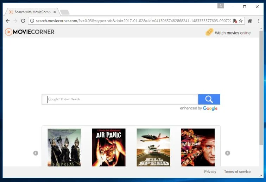Viewport: 266px width, 182px height.
Task: Close the Search with MovieCorner tab
Action: (x=55, y=12)
